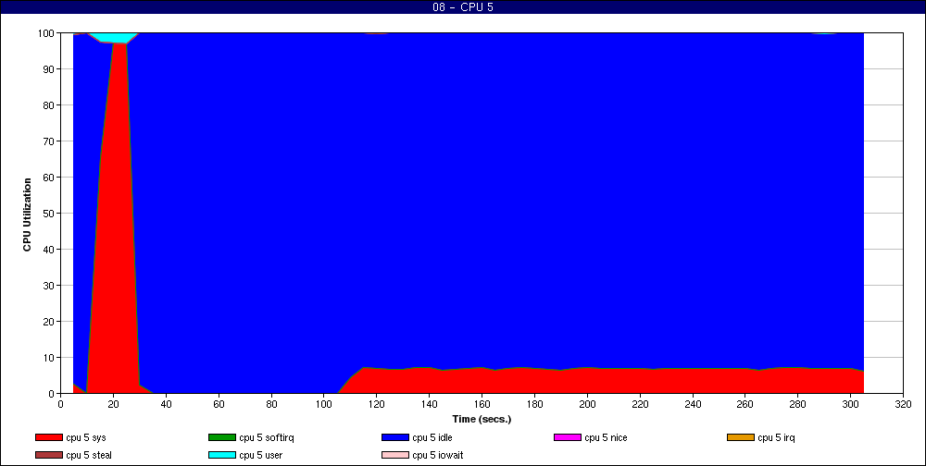Click the pink cpu 5 iowait legend swatch
Screen dimensions: 926x466
[x=395, y=456]
